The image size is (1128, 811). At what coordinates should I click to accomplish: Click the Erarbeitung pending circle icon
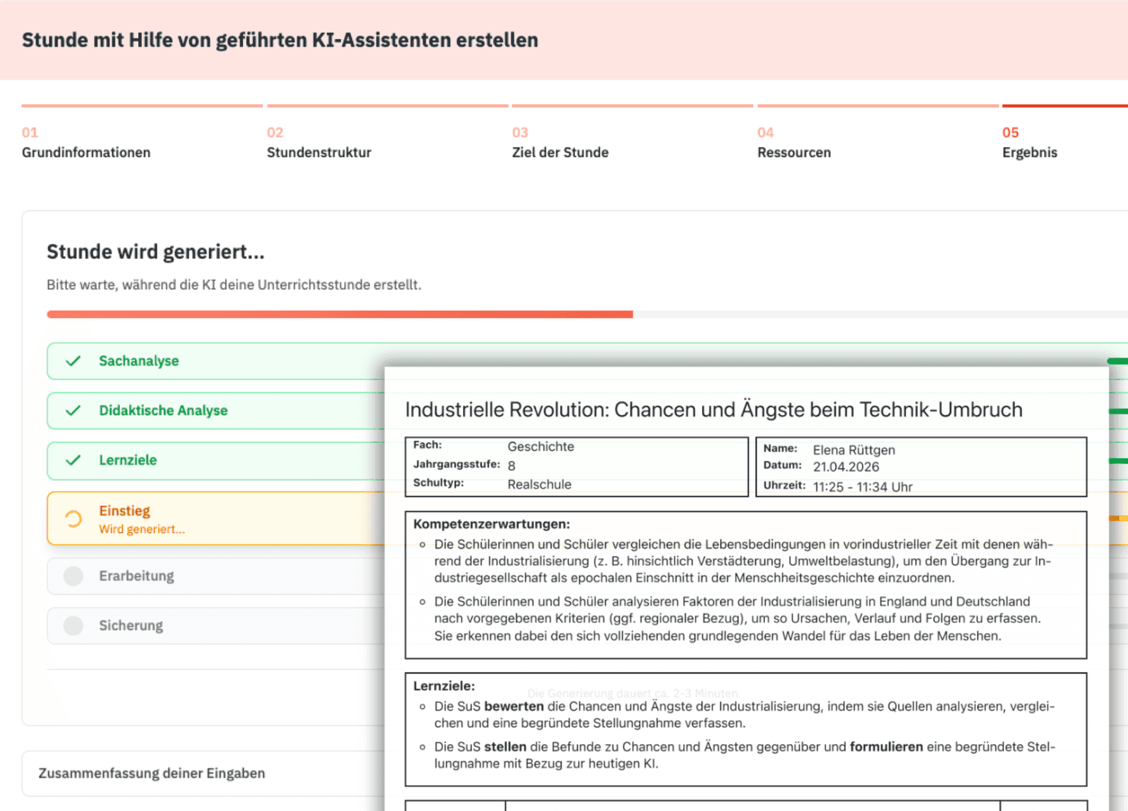tap(73, 576)
